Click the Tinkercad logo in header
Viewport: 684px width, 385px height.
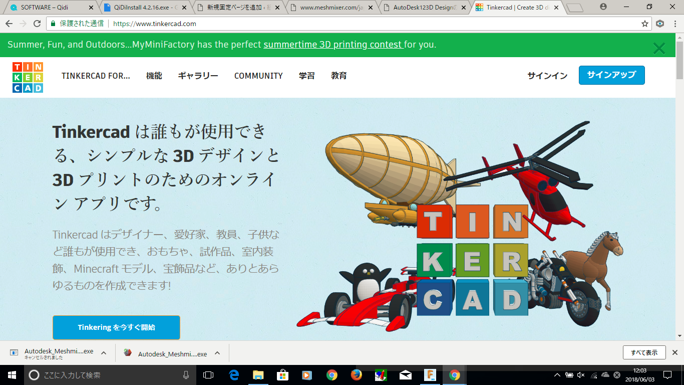pyautogui.click(x=28, y=77)
